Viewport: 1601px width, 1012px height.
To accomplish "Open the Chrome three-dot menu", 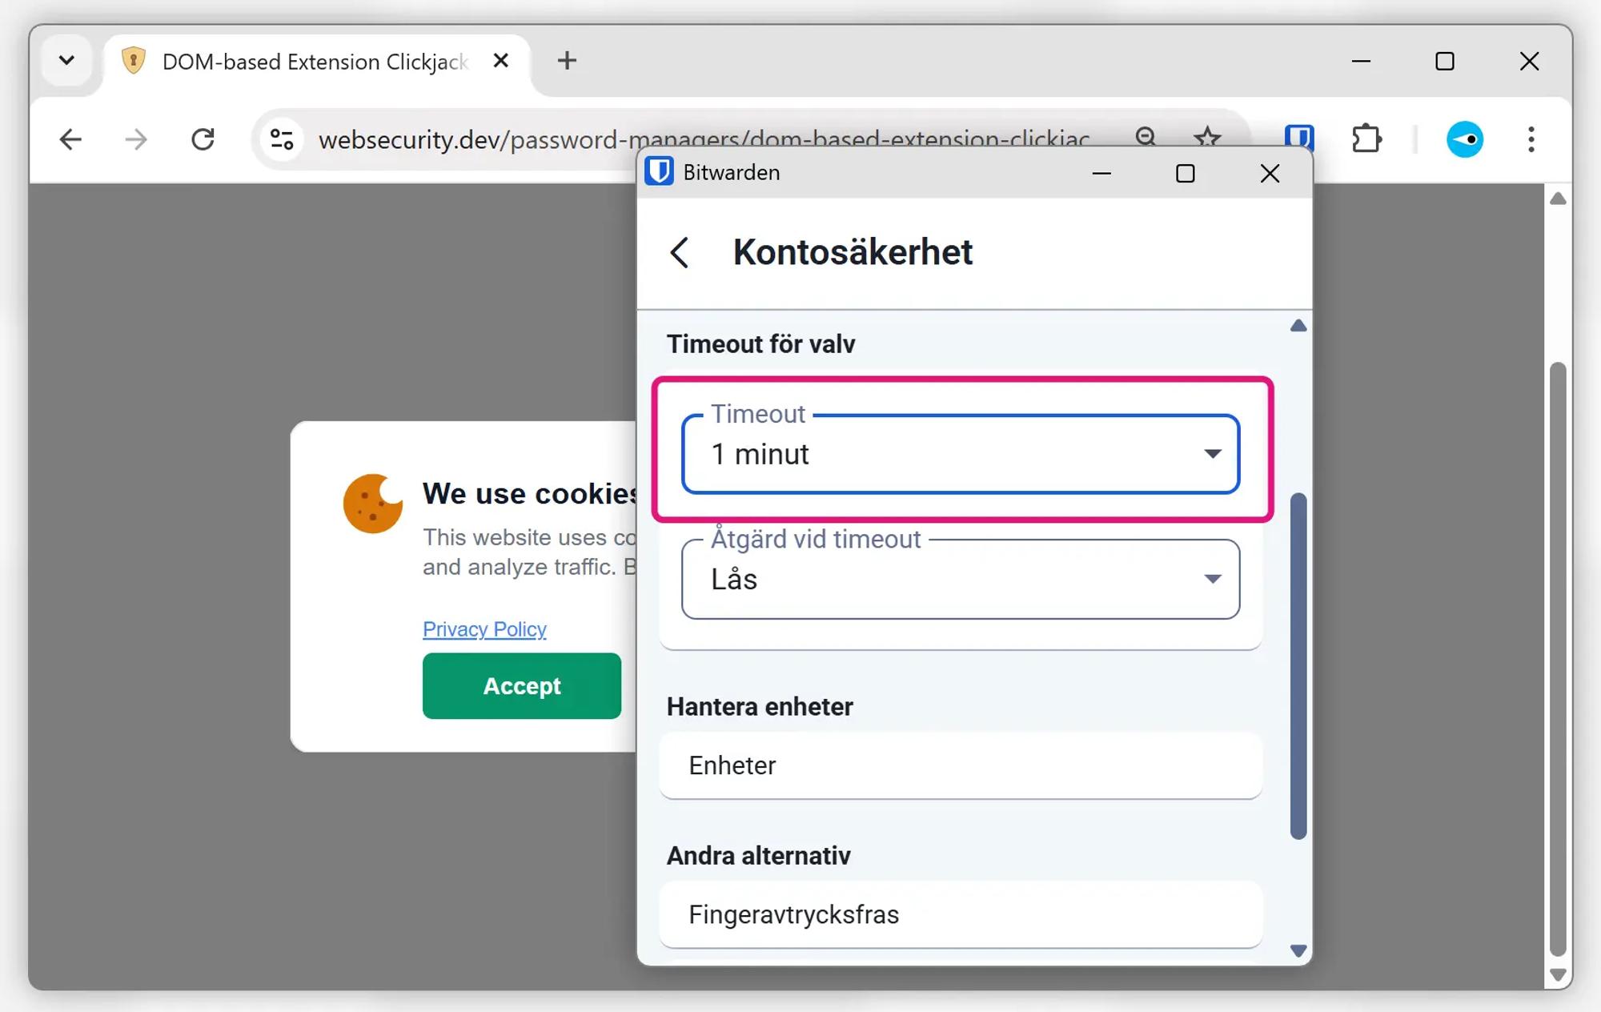I will 1531,139.
